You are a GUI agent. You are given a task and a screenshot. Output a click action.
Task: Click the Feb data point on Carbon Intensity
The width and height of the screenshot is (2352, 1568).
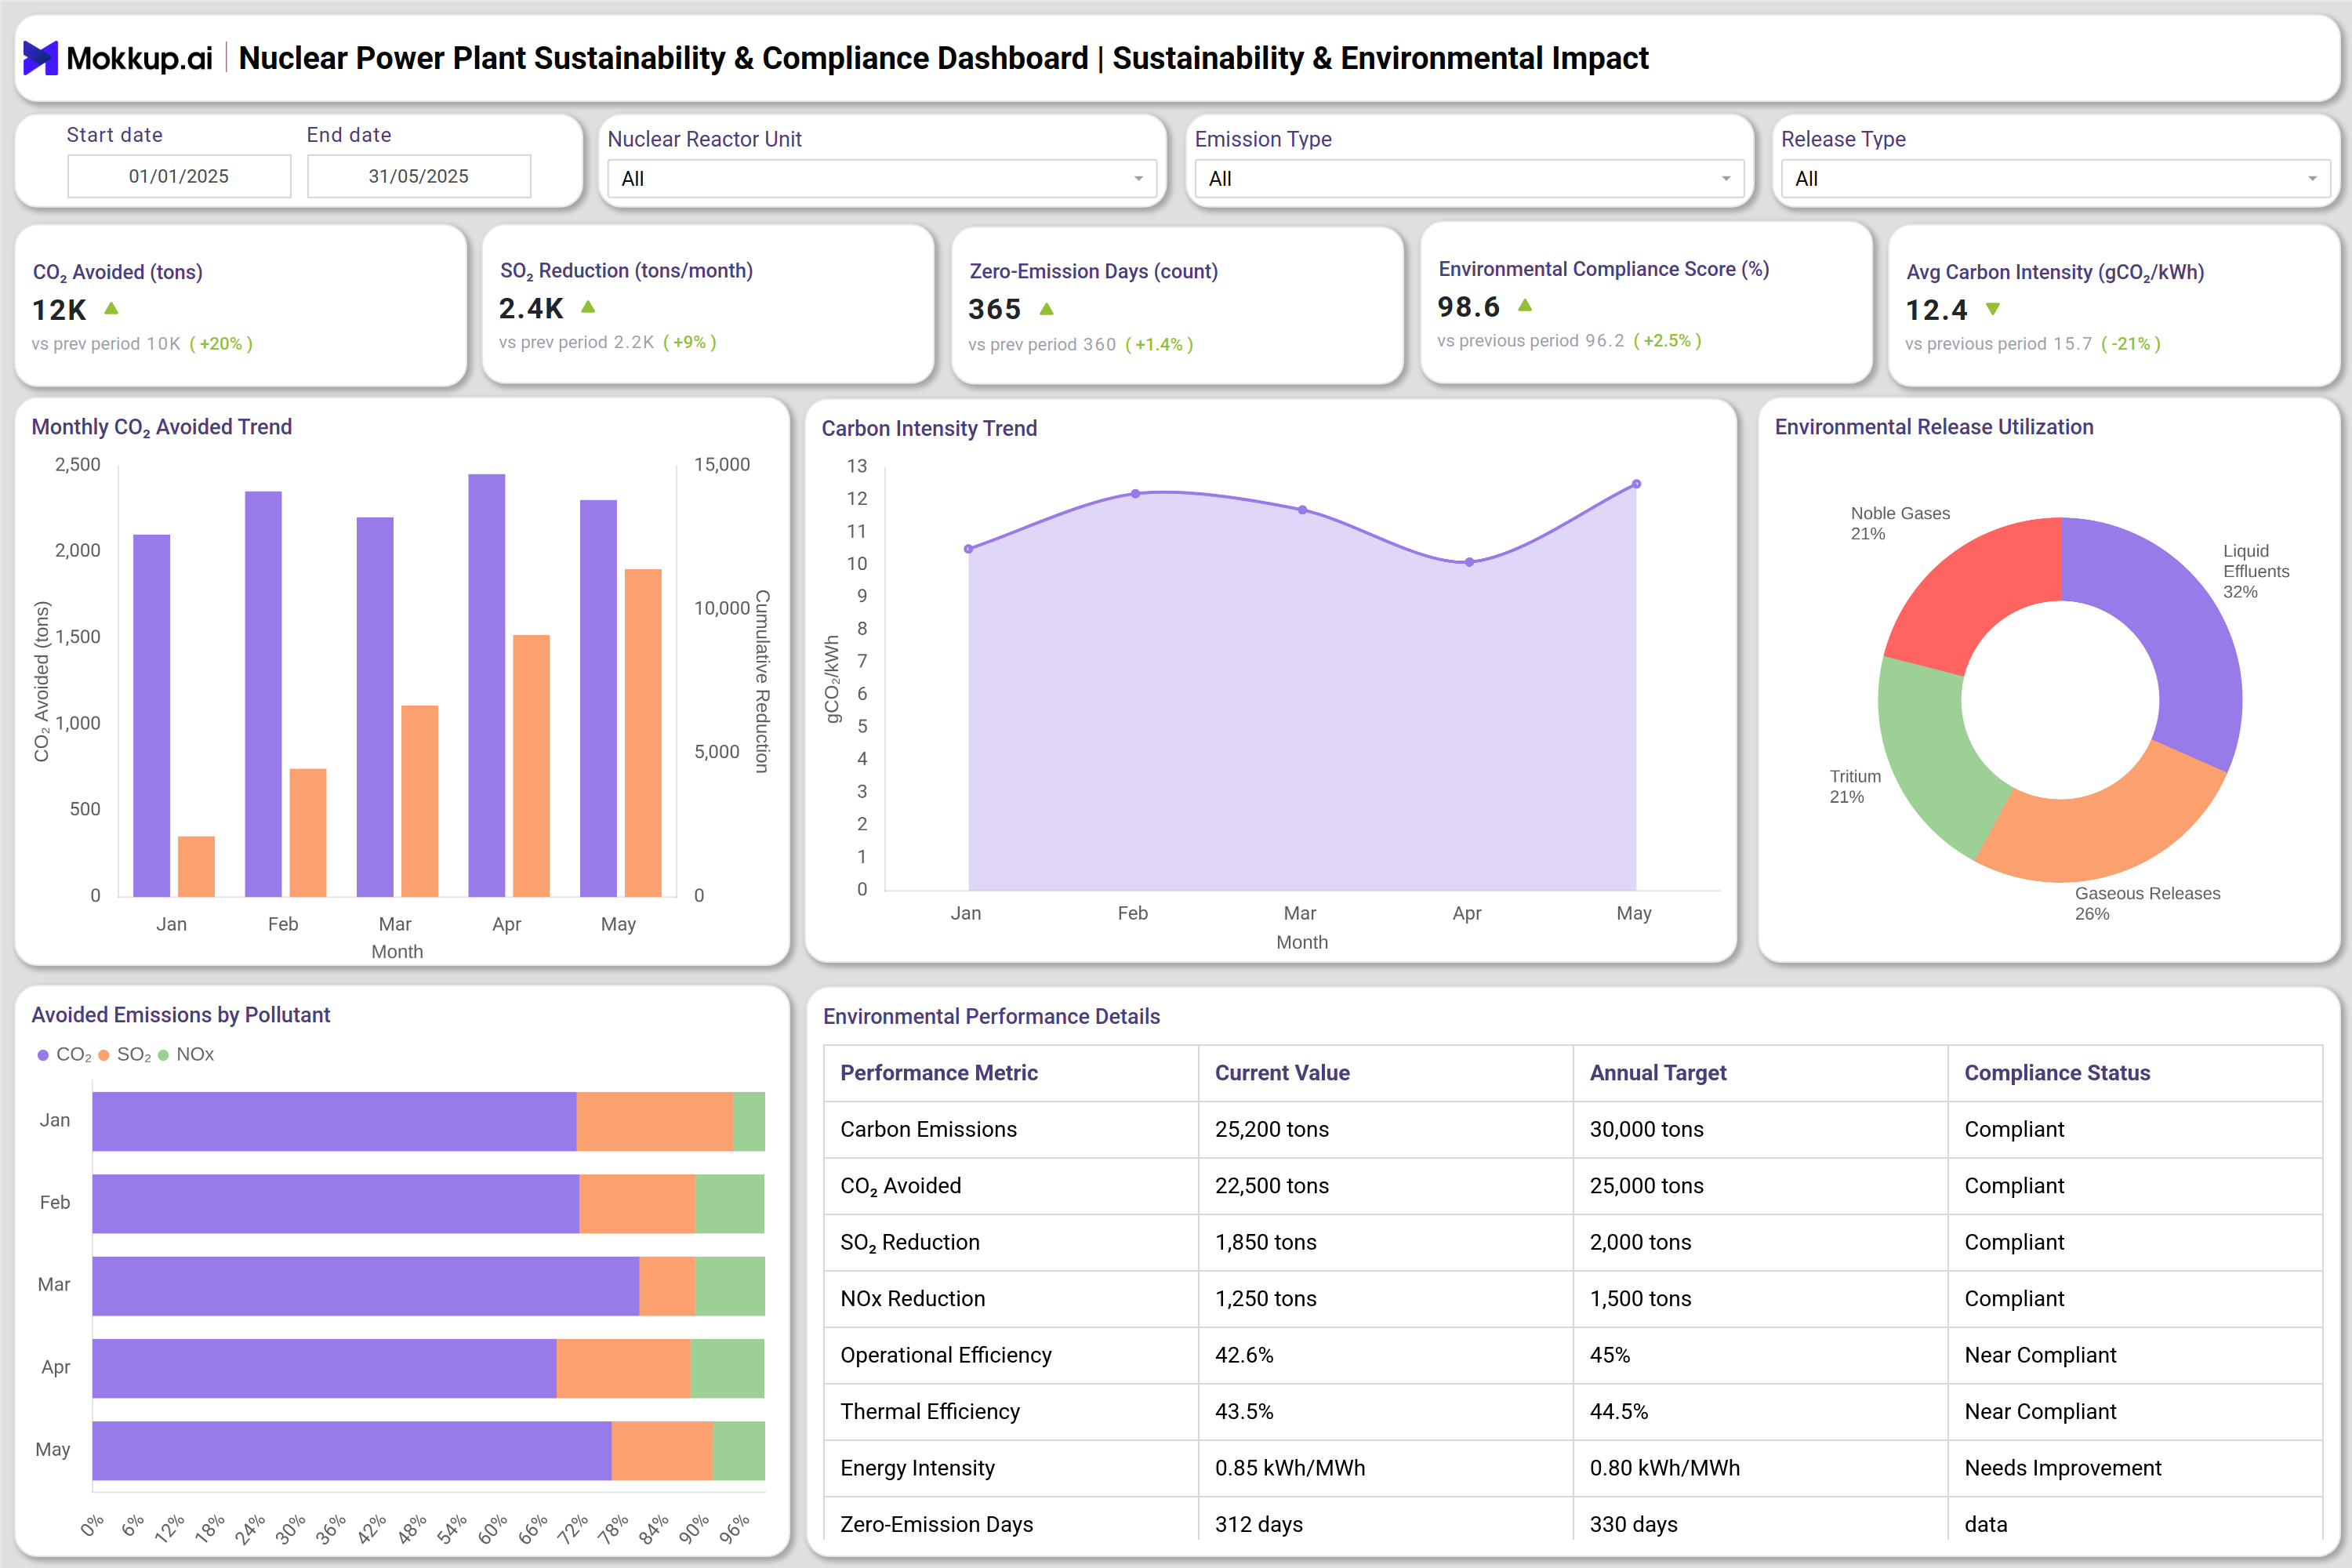coord(1135,493)
